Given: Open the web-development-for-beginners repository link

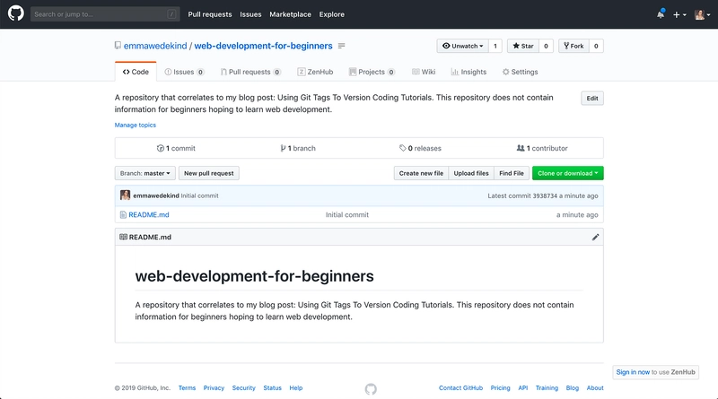Looking at the screenshot, I should [x=263, y=46].
